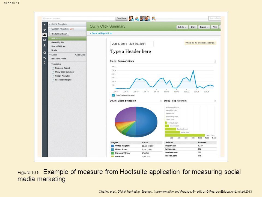This screenshot has height=197, width=262.
Task: Open the Help question mark icon
Action: (44, 63)
